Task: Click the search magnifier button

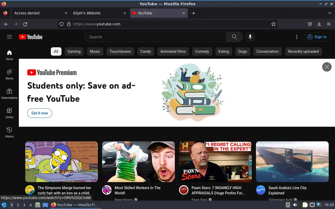Action: [234, 37]
